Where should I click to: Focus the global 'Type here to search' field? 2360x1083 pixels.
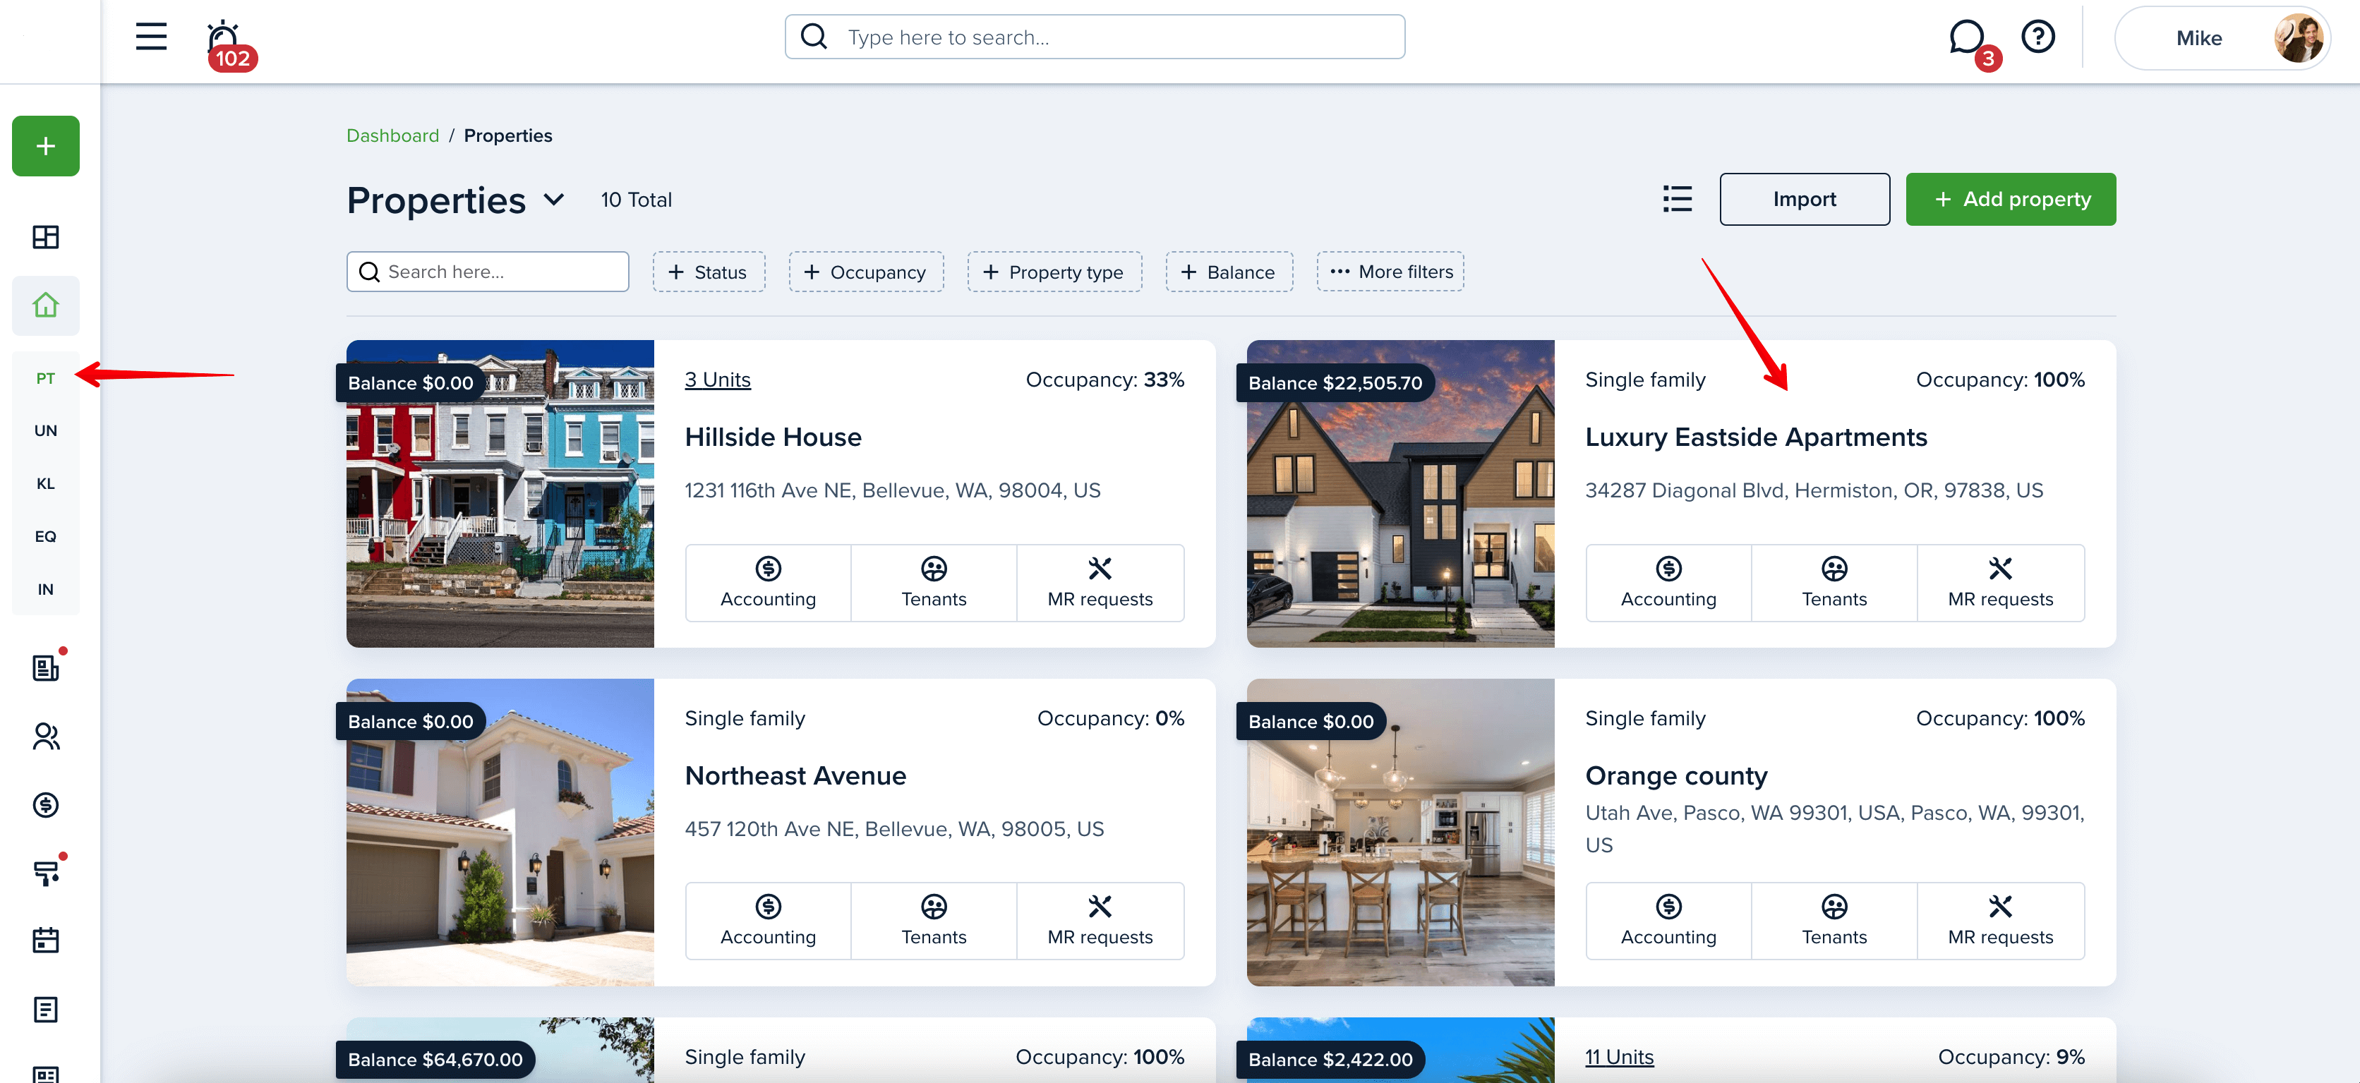(1095, 37)
